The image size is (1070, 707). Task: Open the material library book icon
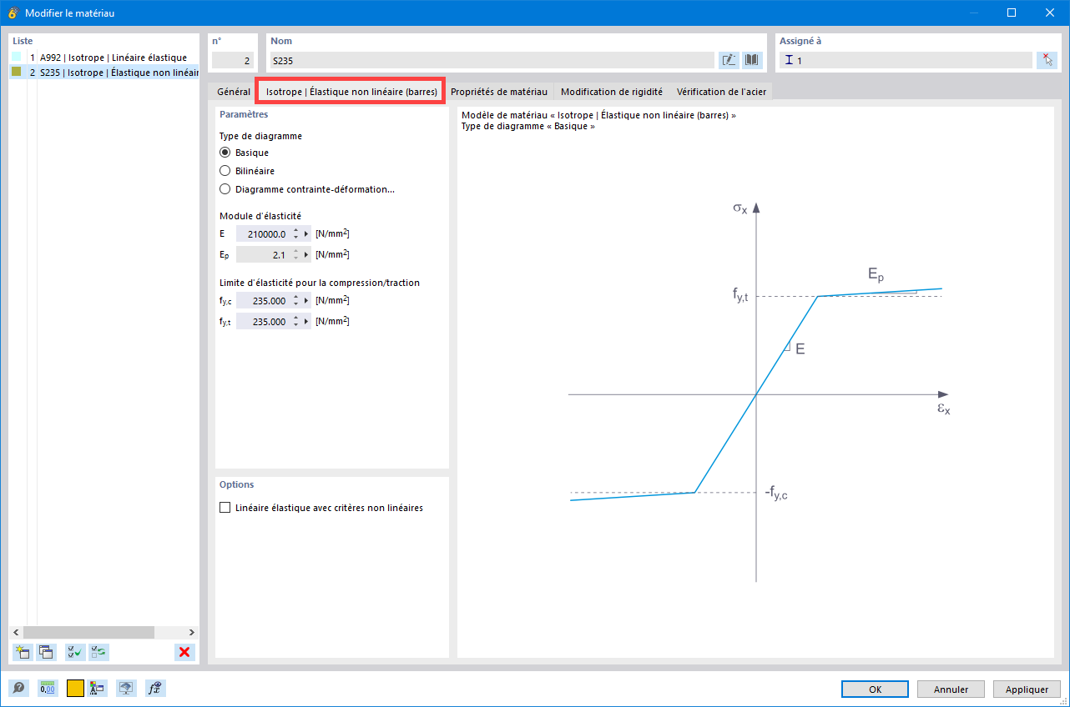pyautogui.click(x=753, y=60)
